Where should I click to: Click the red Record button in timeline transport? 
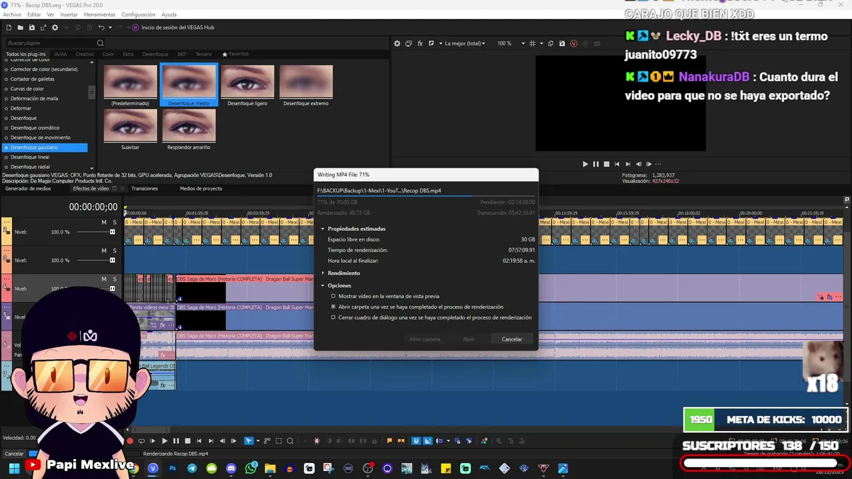130,440
